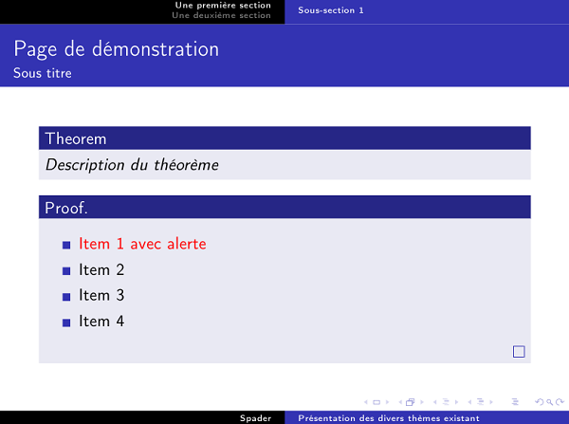Viewport: 569px width, 424px height.
Task: Click the search magnifier navigation icon
Action: pyautogui.click(x=548, y=402)
